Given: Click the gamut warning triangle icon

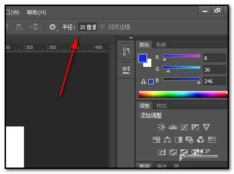Looking at the screenshot, I should click(144, 82).
